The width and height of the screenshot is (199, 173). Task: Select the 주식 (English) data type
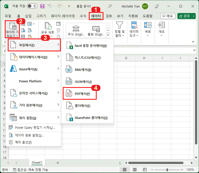[x=76, y=30]
